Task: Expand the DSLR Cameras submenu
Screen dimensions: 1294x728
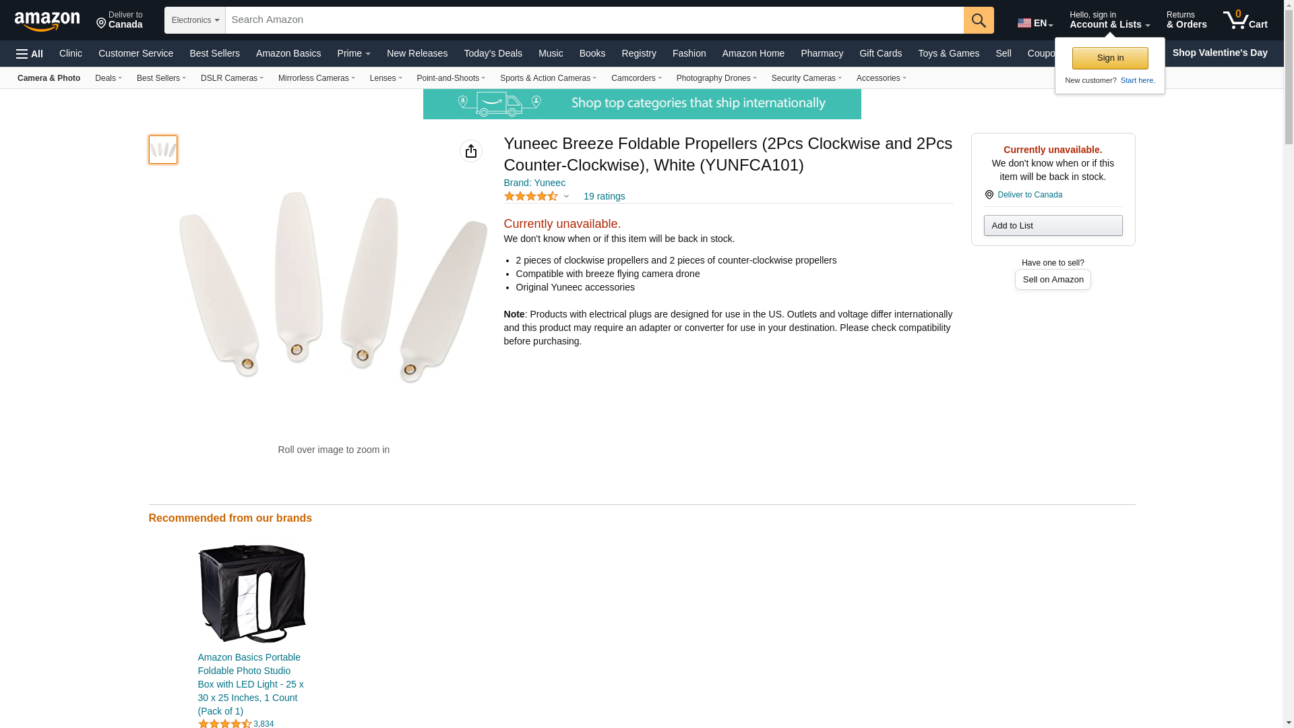Action: click(x=232, y=78)
